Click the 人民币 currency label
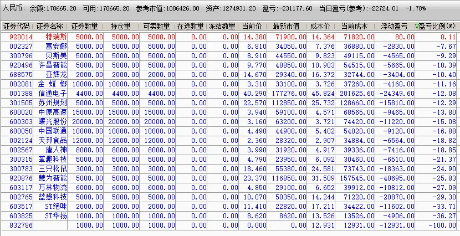 [14, 8]
